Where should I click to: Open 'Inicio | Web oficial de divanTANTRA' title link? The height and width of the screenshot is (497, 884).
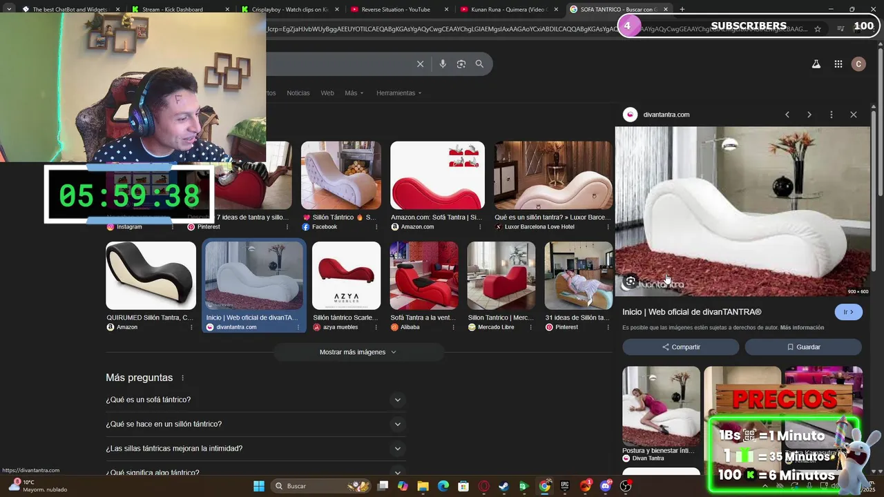pos(691,312)
